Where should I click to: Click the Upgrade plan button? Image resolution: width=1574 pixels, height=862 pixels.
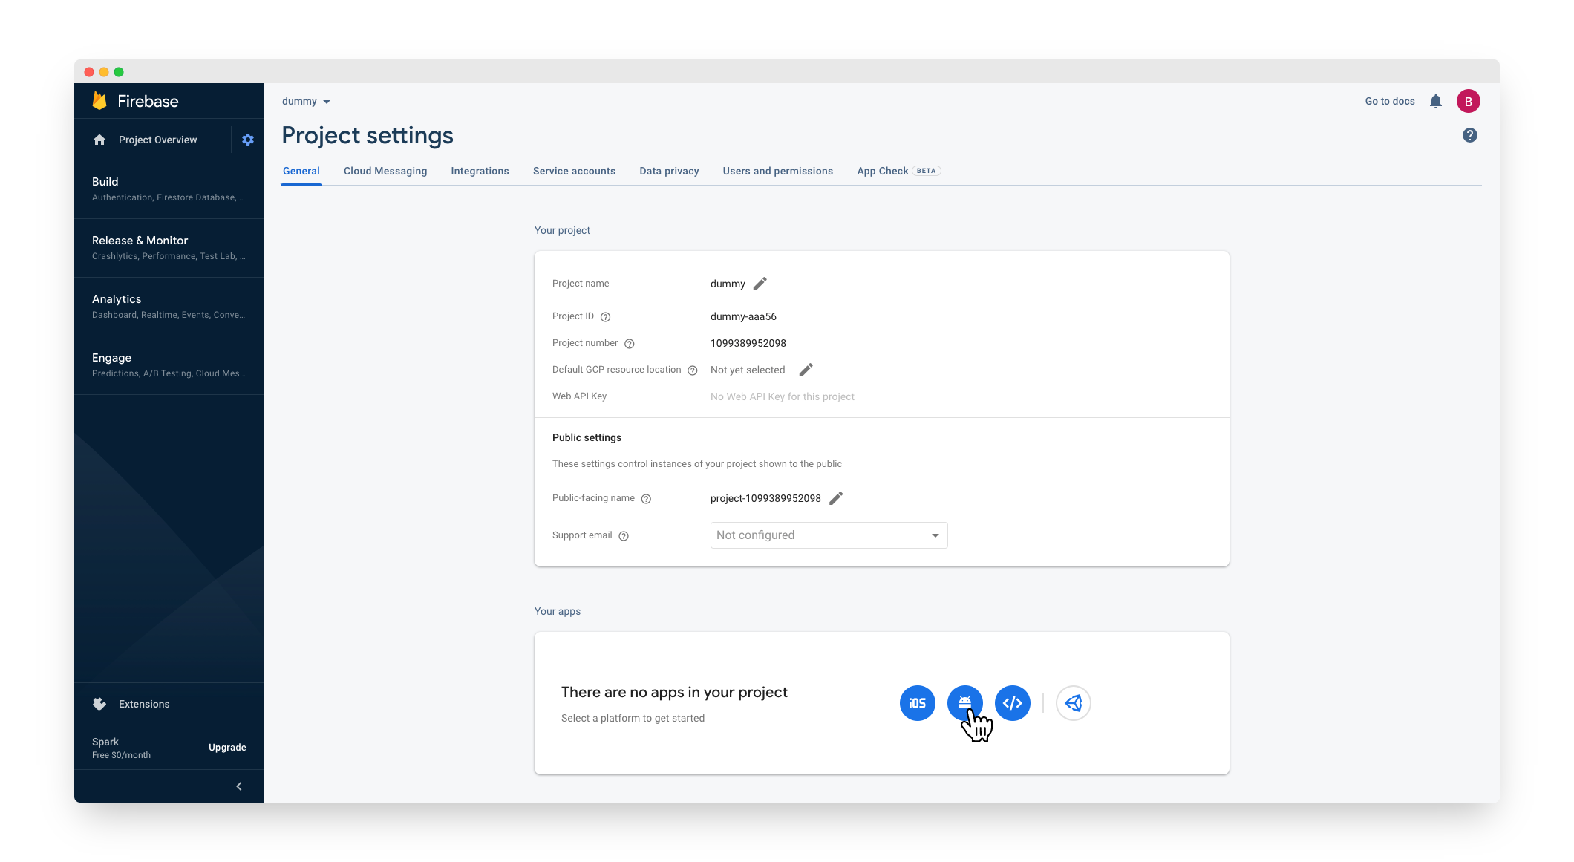click(x=226, y=748)
